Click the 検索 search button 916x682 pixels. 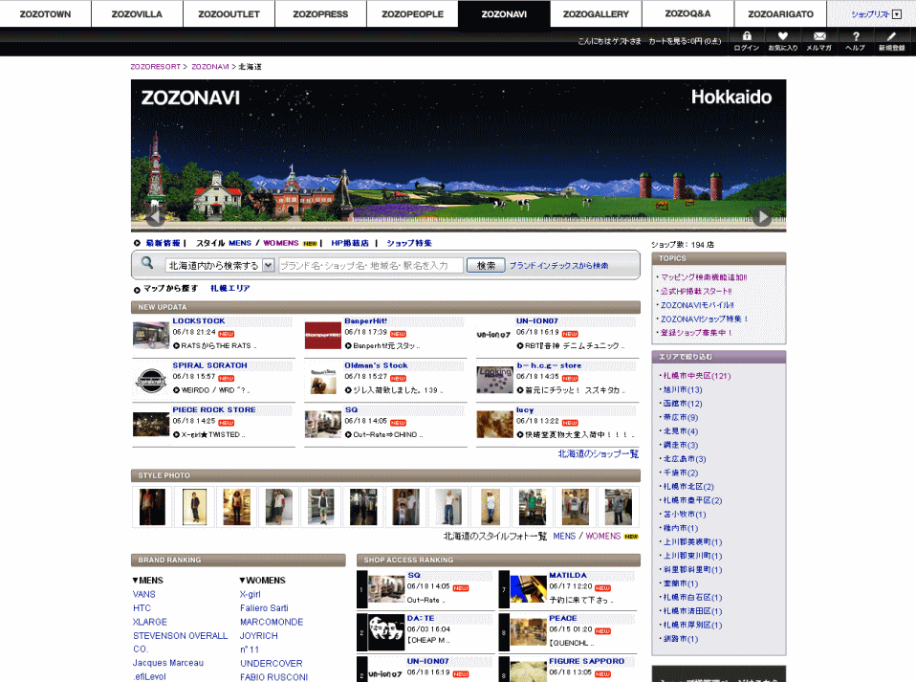[x=486, y=265]
